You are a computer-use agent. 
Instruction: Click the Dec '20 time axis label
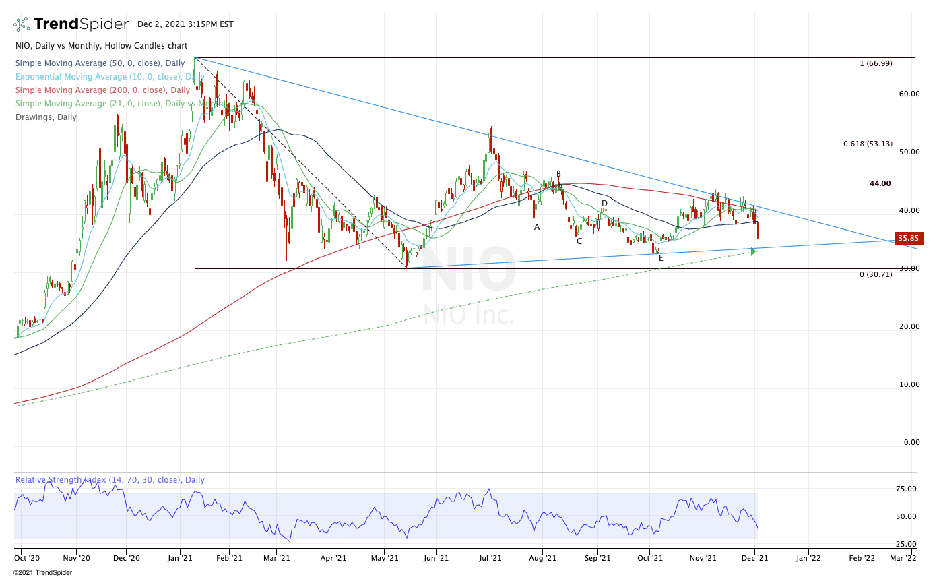[x=127, y=557]
